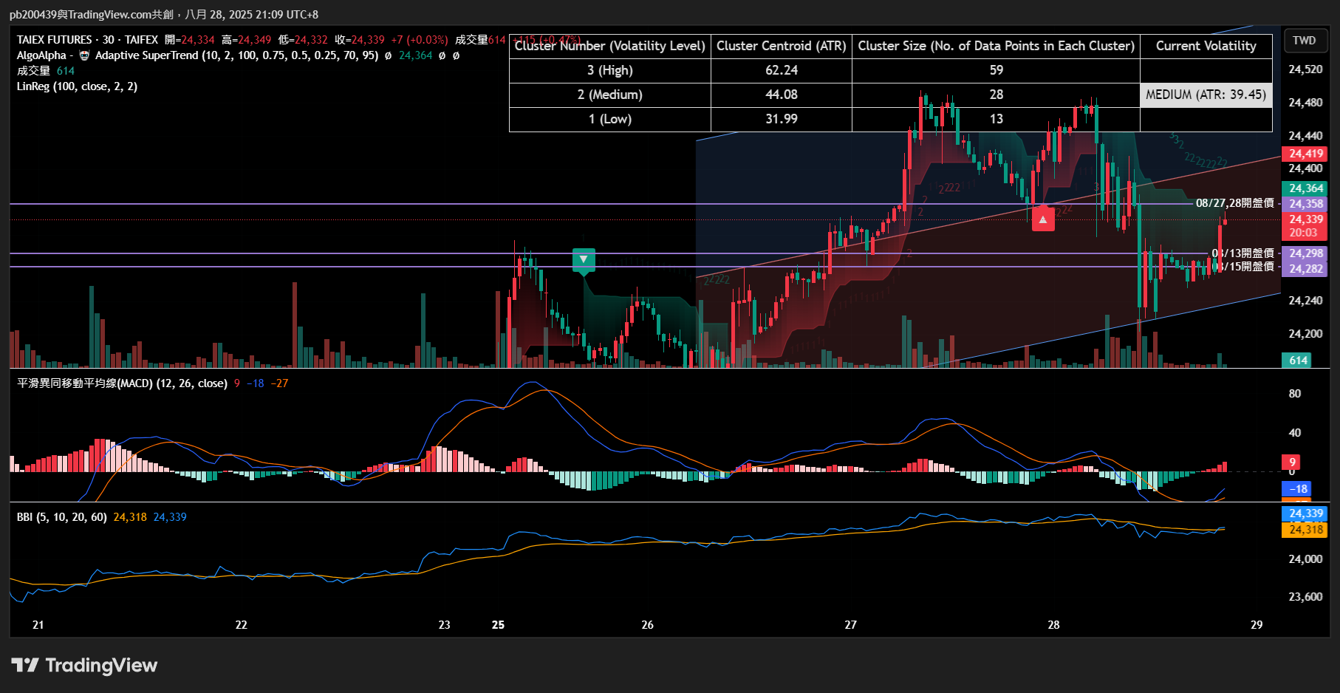The width and height of the screenshot is (1340, 693).
Task: Click the Cluster Centroid (ATR) column header
Action: coord(782,46)
